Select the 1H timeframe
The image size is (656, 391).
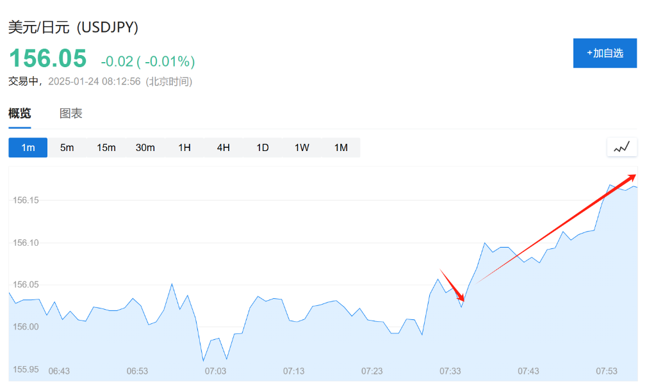pos(184,147)
